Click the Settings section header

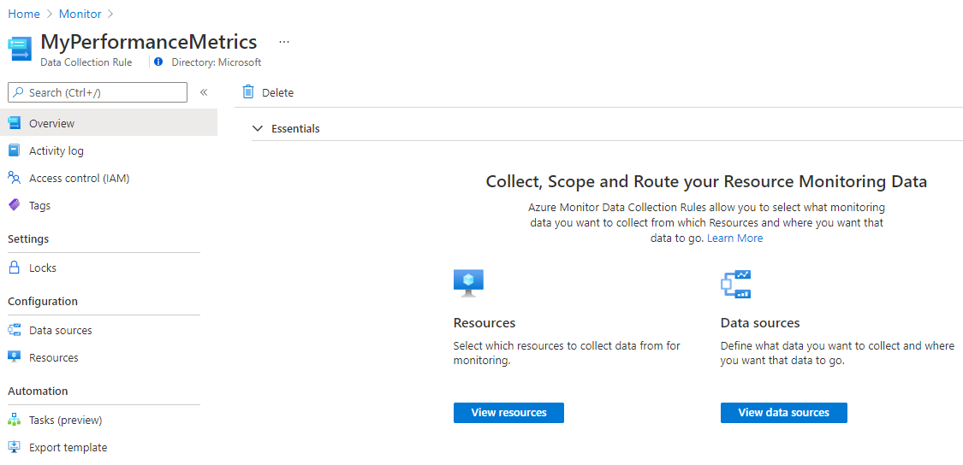tap(28, 238)
